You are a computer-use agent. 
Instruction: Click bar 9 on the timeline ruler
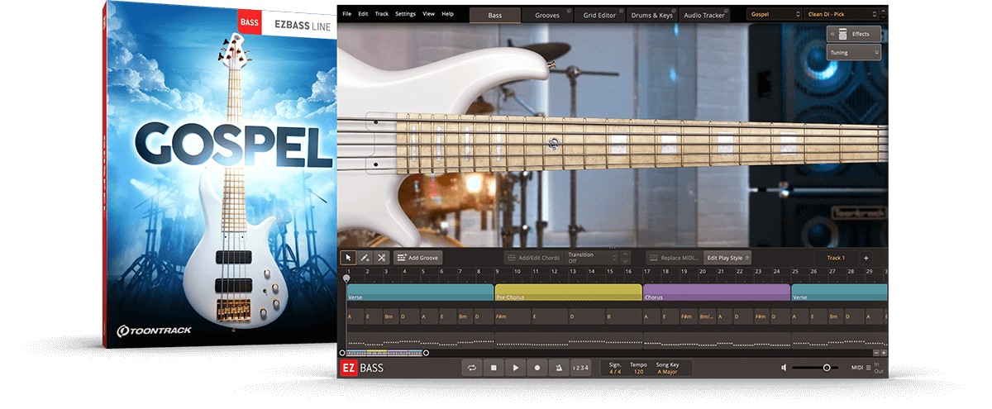pyautogui.click(x=498, y=271)
